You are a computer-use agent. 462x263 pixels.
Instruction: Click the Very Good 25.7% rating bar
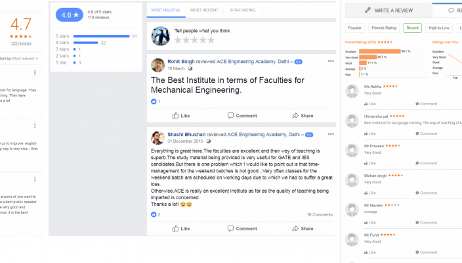coord(367,57)
